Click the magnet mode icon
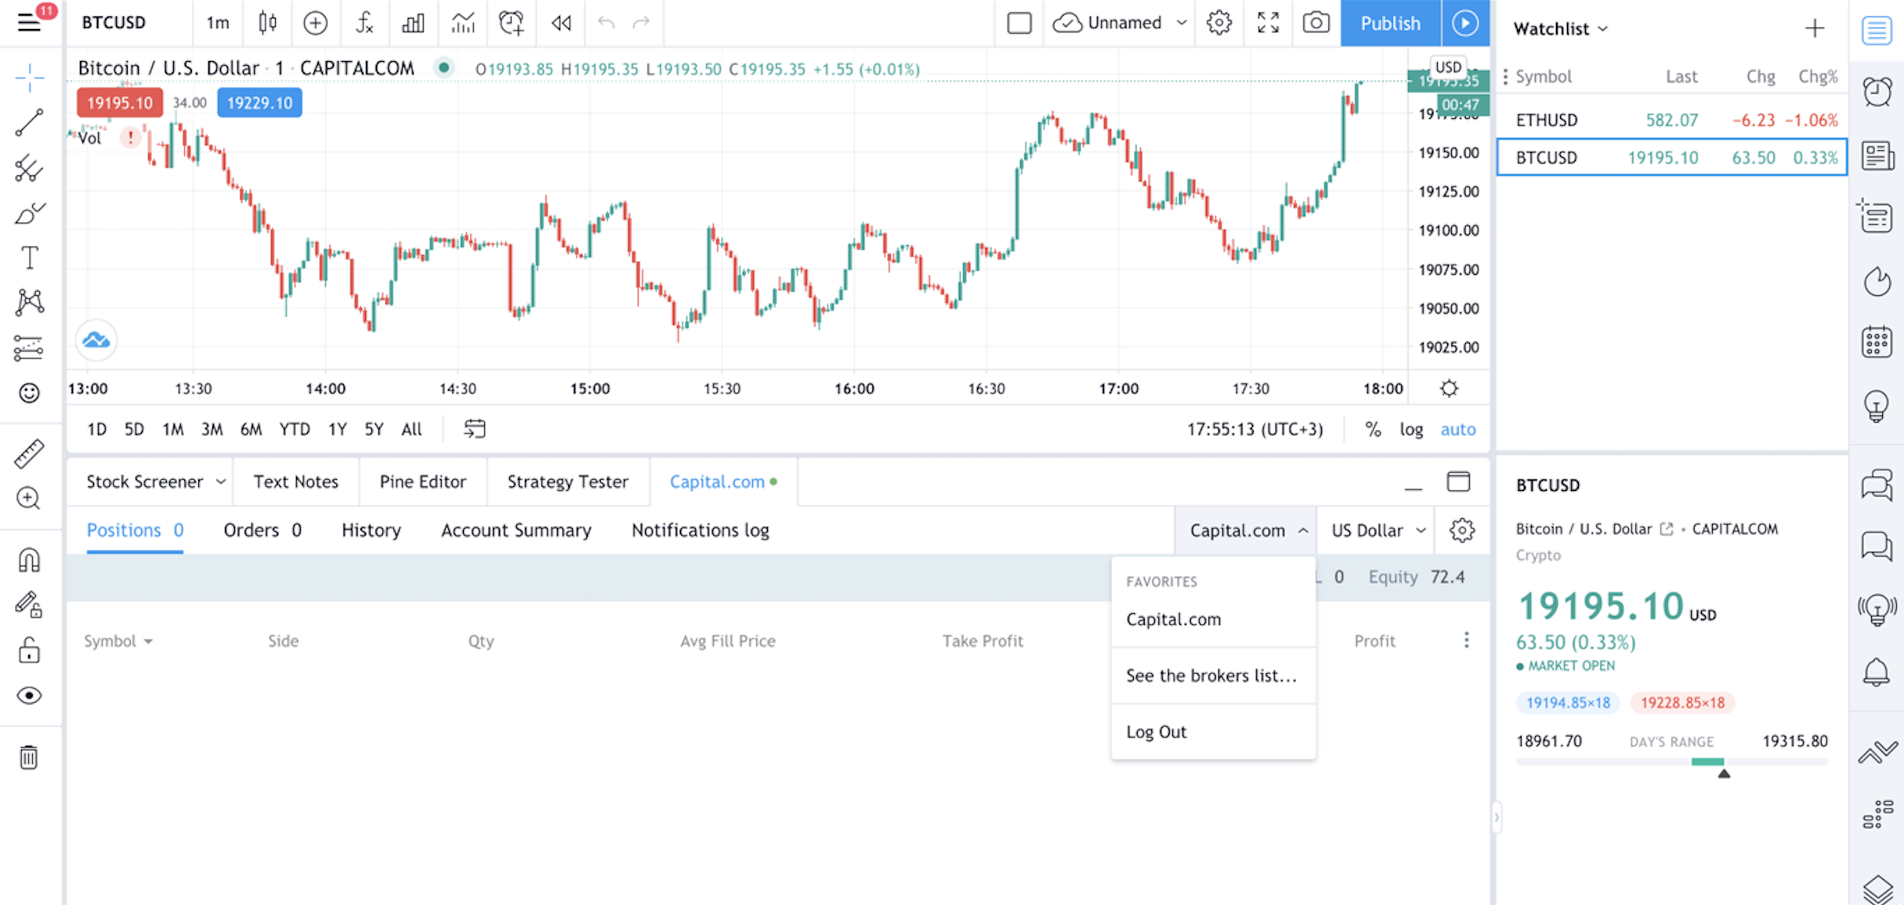This screenshot has height=905, width=1904. 29,560
